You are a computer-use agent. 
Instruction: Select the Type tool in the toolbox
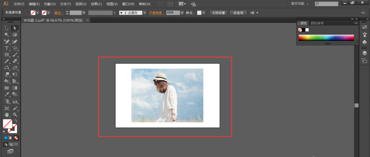7,48
